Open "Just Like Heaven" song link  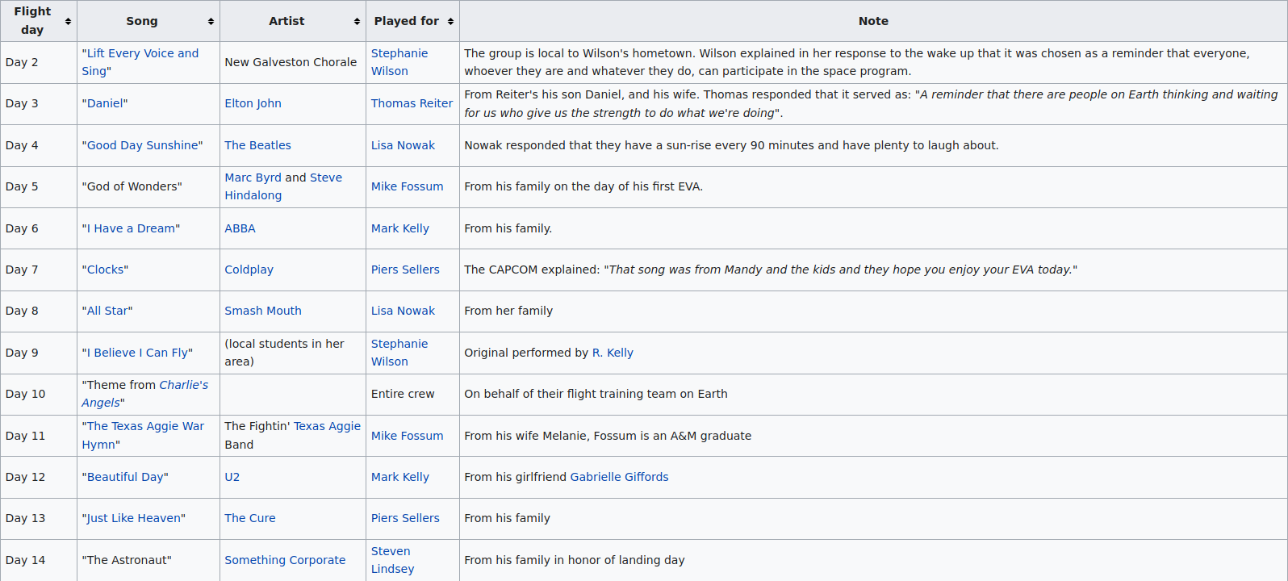134,518
